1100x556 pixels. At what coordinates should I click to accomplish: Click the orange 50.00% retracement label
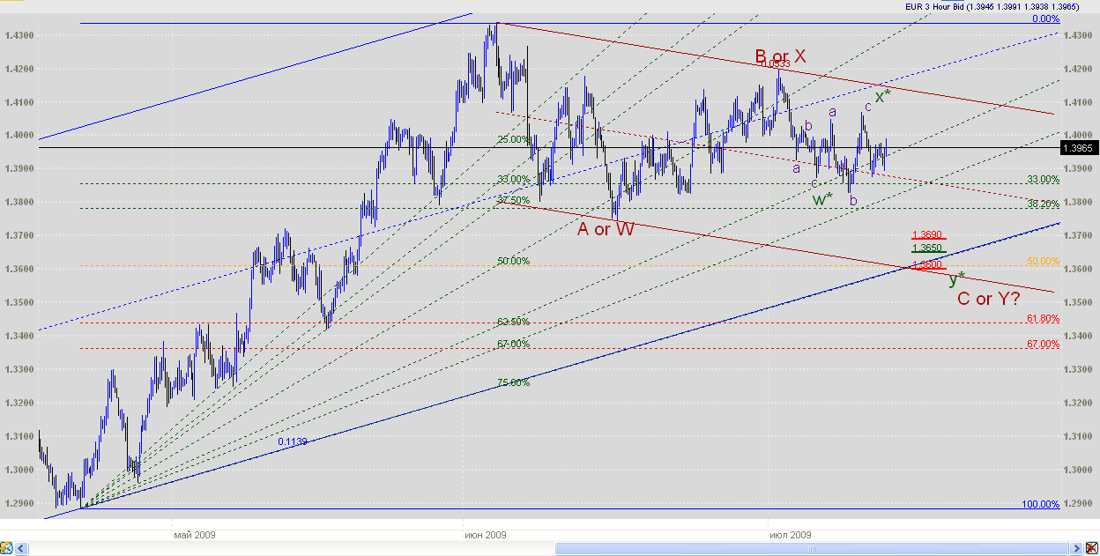click(1043, 262)
